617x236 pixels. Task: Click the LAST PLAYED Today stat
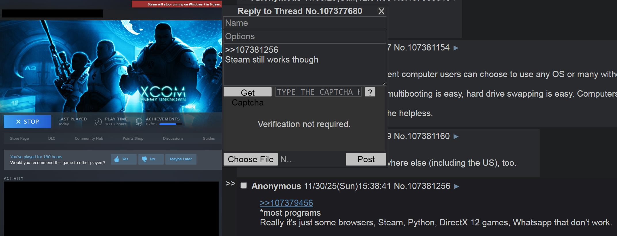tap(72, 122)
